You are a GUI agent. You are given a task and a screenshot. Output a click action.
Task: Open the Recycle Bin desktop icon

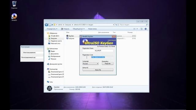(14, 5)
